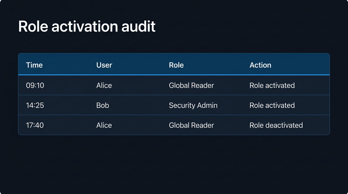This screenshot has height=194, width=348.
Task: Select the "Security Admin" role cell
Action: pyautogui.click(x=193, y=105)
